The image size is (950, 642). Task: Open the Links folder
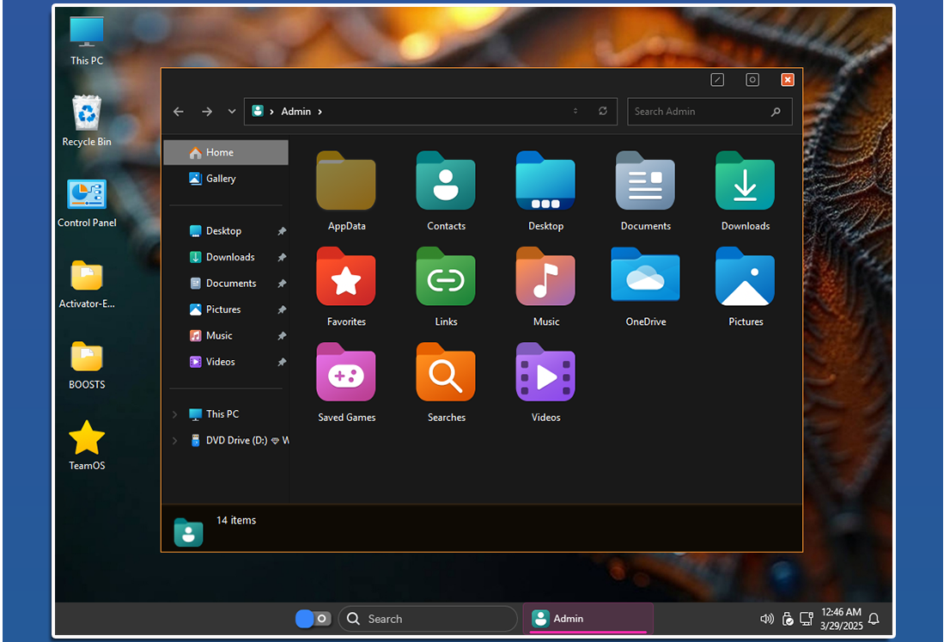tap(446, 277)
